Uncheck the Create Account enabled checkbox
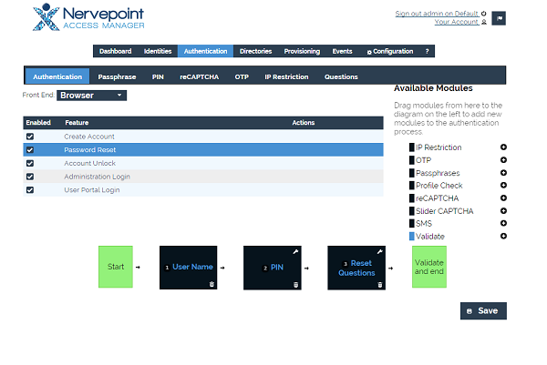 click(30, 137)
